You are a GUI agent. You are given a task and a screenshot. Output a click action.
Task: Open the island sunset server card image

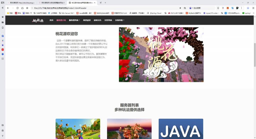129,129
